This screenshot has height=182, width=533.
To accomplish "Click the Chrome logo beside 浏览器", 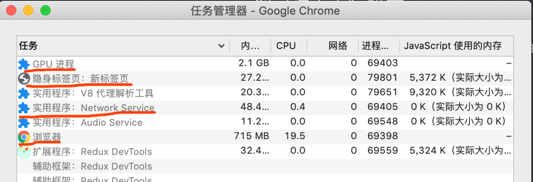I will click(24, 137).
